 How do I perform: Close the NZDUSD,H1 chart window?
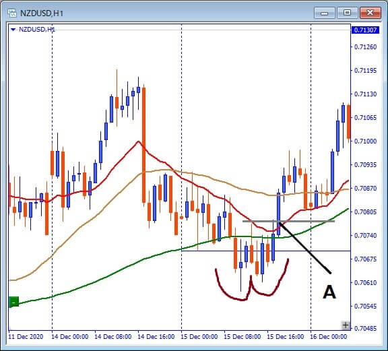[x=370, y=13]
